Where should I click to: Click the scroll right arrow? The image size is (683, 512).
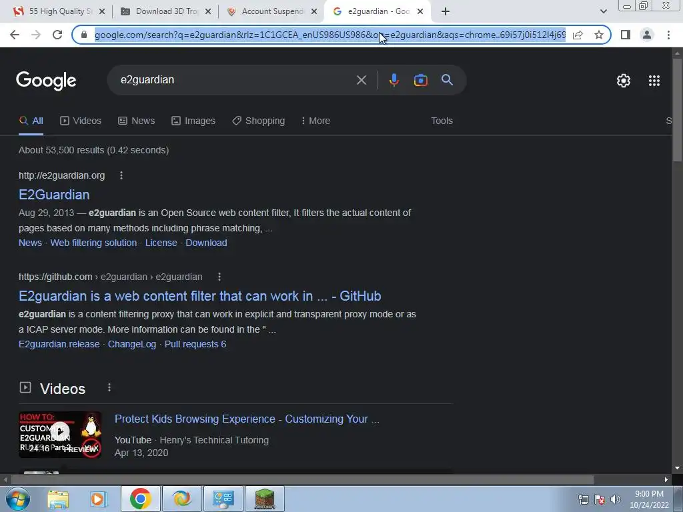coord(666,479)
